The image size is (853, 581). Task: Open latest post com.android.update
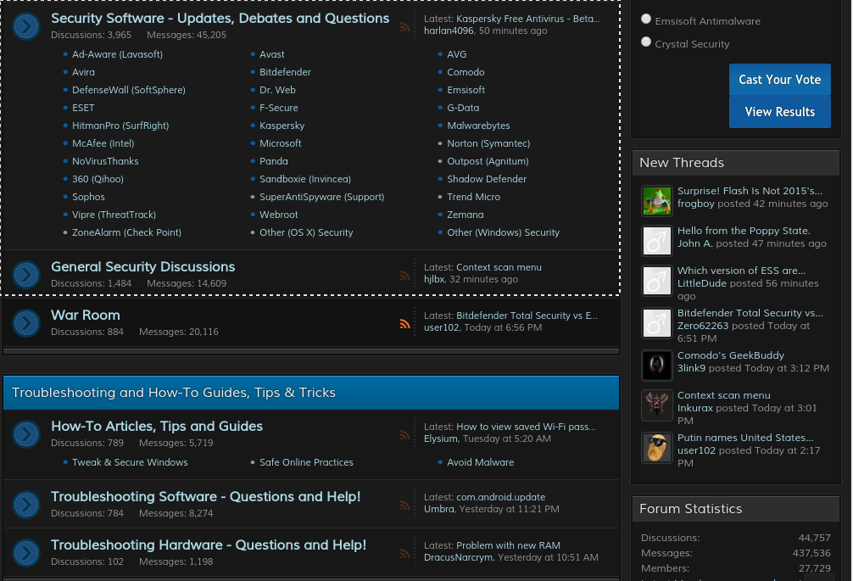coord(500,497)
